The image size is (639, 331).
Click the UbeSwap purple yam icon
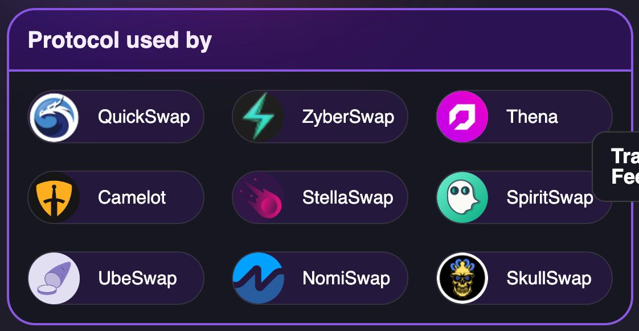54,278
